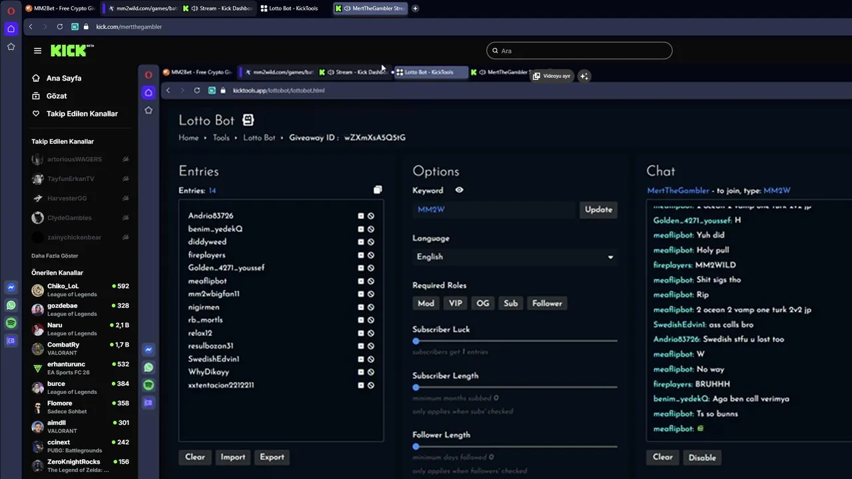Adjust the Follower Length slider

coord(515,446)
